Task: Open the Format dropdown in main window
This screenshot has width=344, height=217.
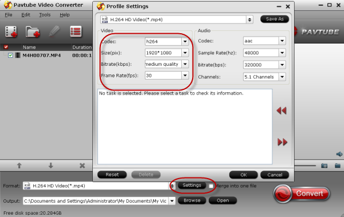Action: point(172,186)
